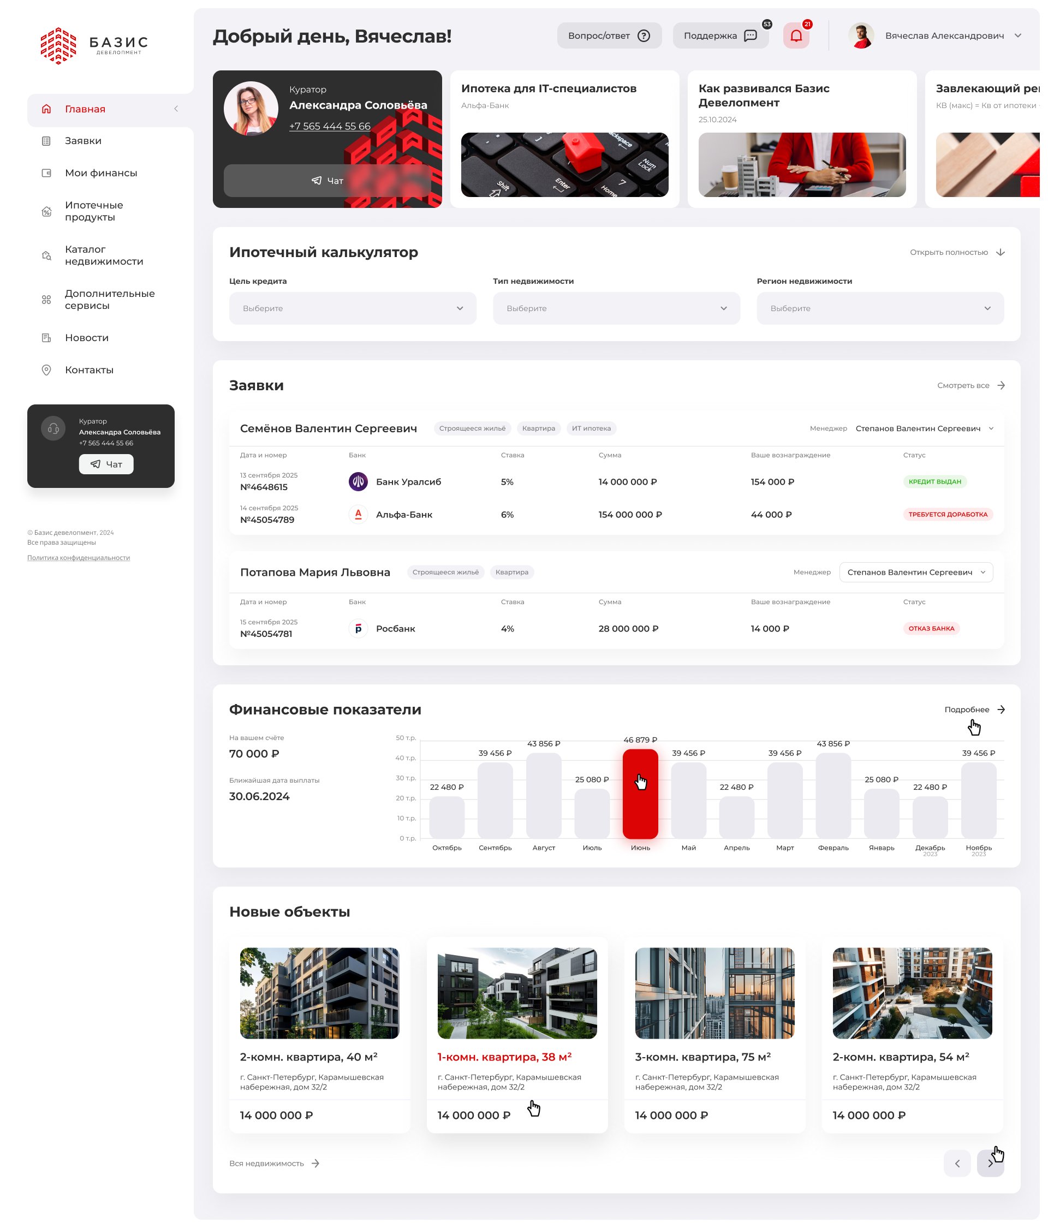This screenshot has width=1048, height=1228.
Task: Click the Банк Уралсиб logo icon
Action: [x=358, y=481]
